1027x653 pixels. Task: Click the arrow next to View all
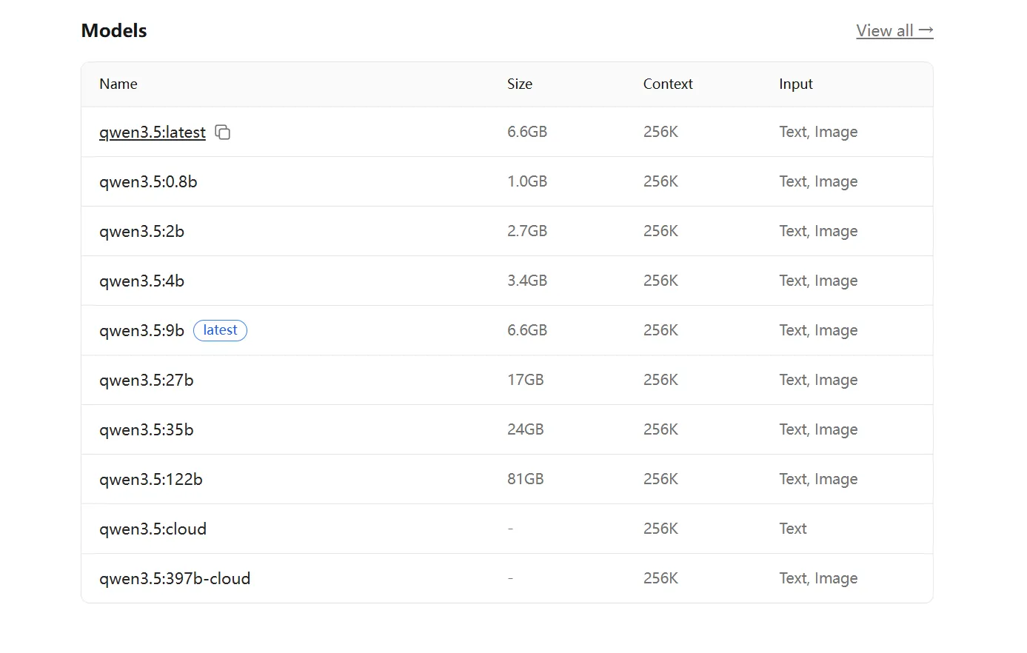926,30
